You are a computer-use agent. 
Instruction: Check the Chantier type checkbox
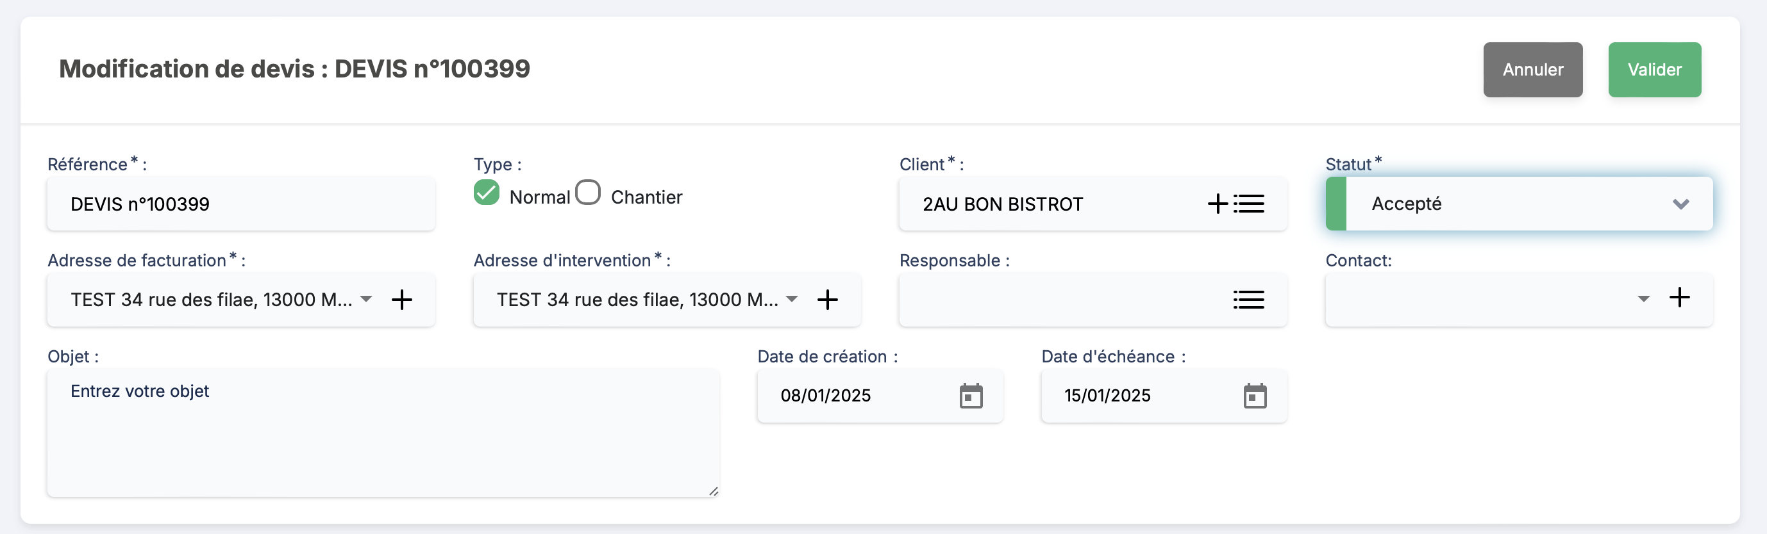[588, 192]
